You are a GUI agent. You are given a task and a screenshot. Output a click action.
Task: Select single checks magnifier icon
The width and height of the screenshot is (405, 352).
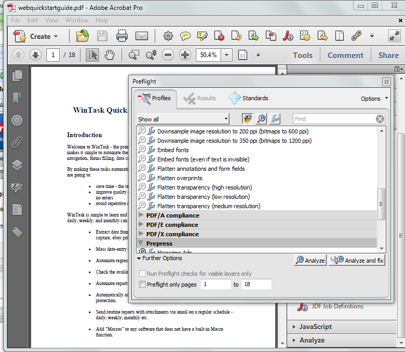261,119
